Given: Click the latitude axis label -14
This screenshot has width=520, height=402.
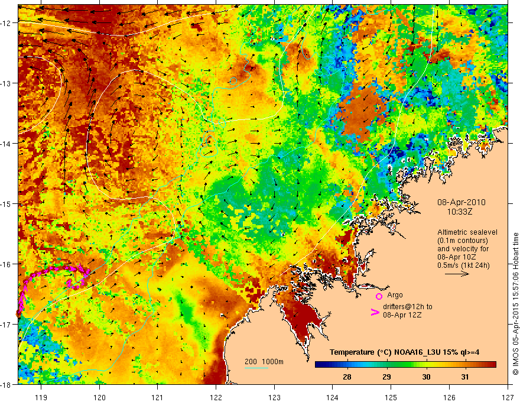Looking at the screenshot, I should pyautogui.click(x=6, y=144).
